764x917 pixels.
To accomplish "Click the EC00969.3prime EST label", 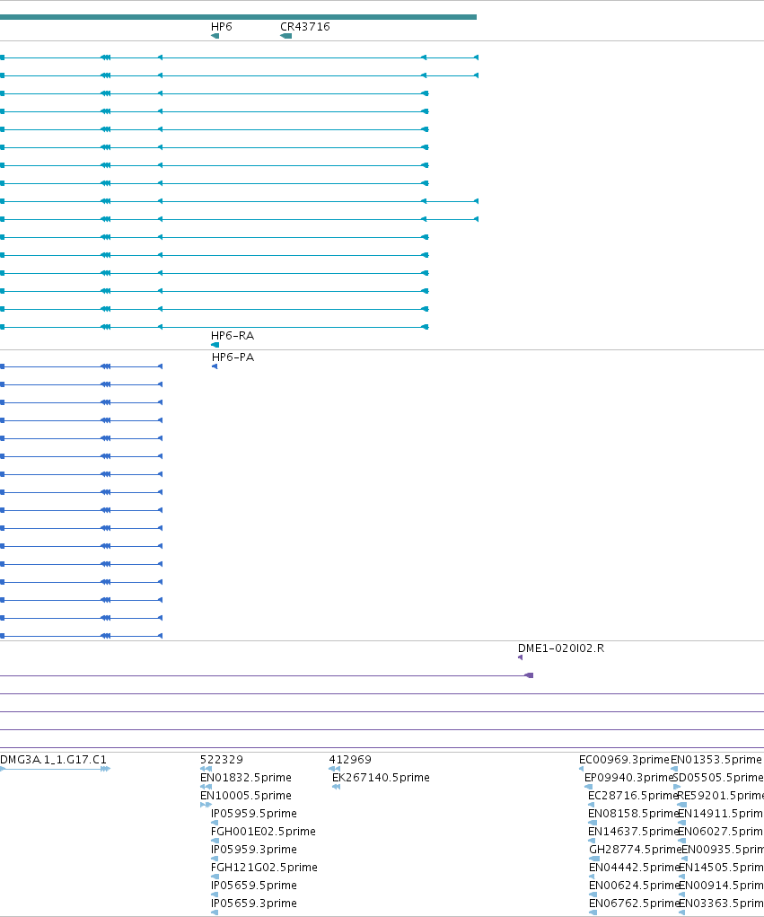I will coord(624,760).
